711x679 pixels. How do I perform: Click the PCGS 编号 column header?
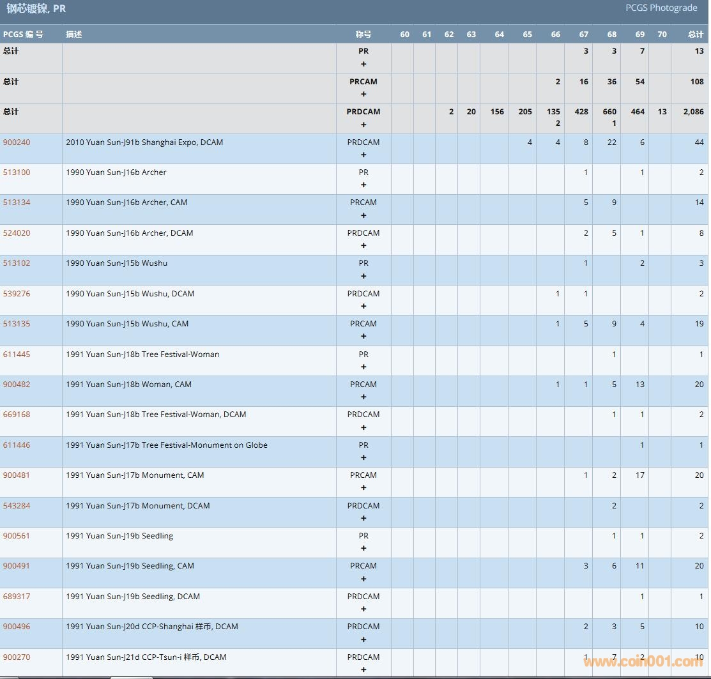pos(23,34)
